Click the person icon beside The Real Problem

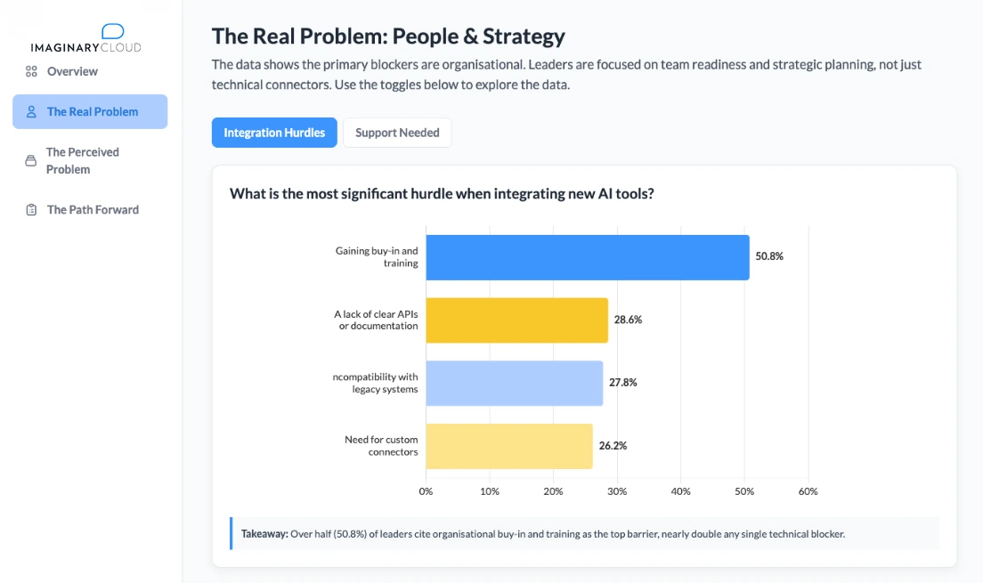coord(30,111)
